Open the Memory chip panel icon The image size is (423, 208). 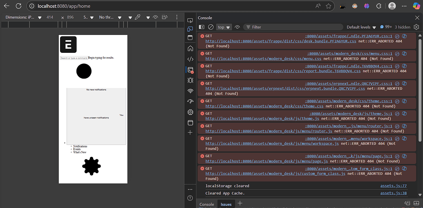[190, 112]
